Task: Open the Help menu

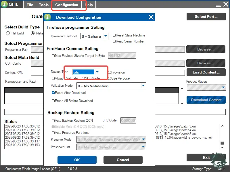Action: click(89, 5)
